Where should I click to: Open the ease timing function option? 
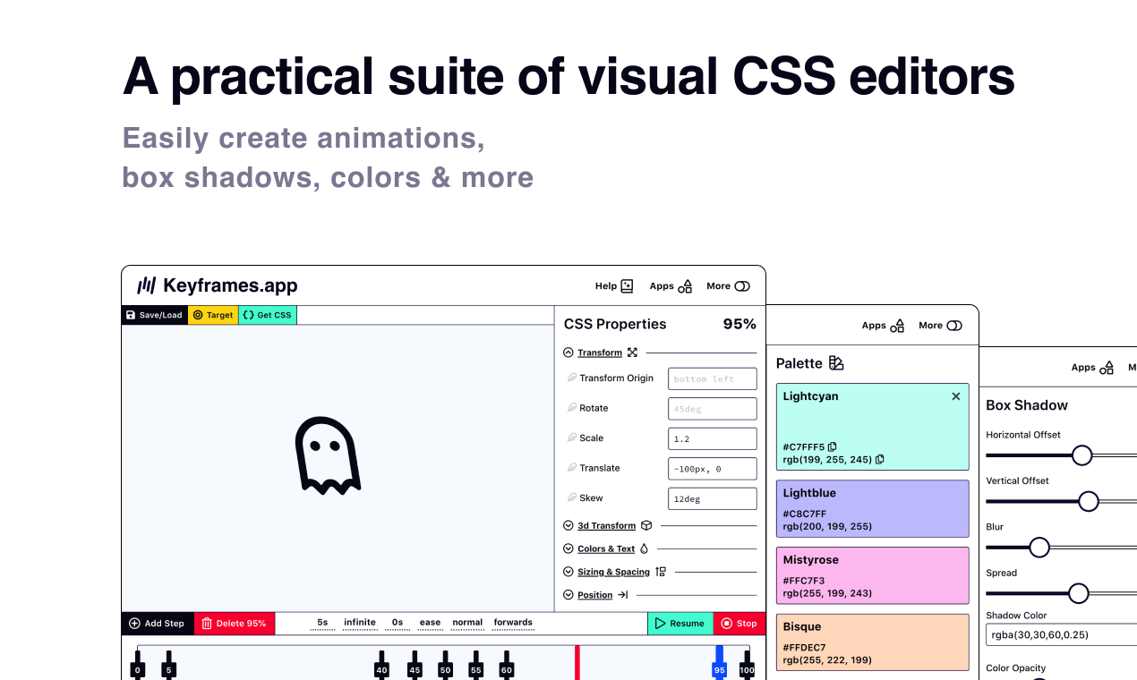[x=431, y=623]
